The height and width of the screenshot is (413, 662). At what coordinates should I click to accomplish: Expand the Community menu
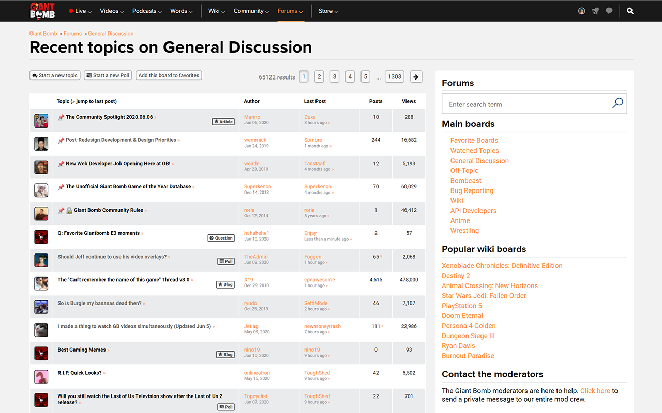[x=251, y=11]
